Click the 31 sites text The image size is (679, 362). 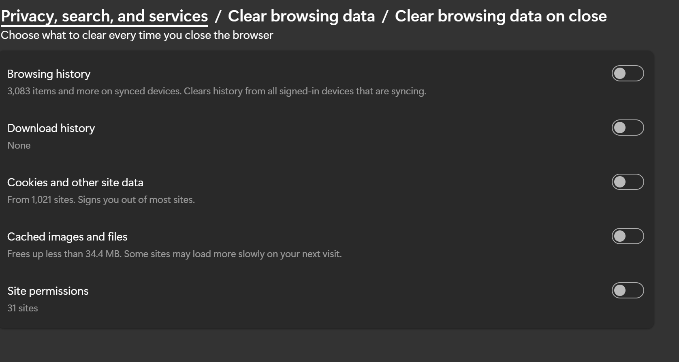pos(23,308)
